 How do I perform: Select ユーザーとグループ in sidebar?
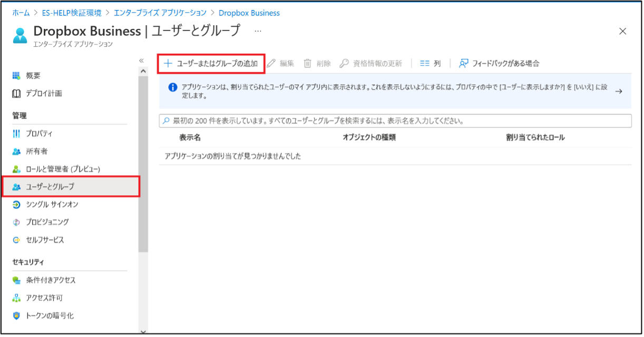[x=71, y=187]
